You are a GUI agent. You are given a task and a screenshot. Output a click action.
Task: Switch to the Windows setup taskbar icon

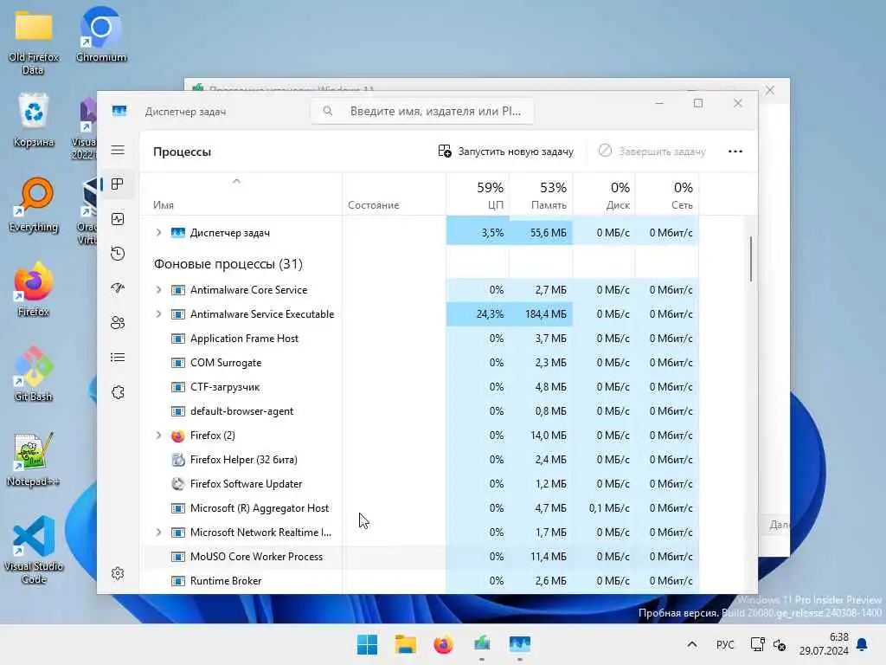tap(482, 644)
